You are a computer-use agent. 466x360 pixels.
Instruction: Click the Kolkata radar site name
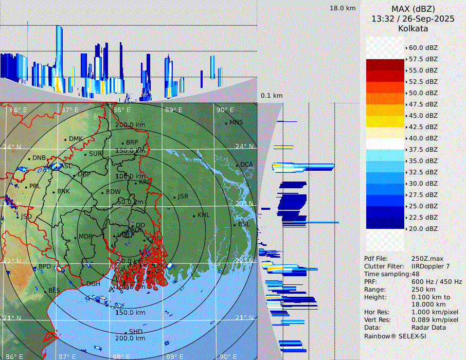[413, 28]
